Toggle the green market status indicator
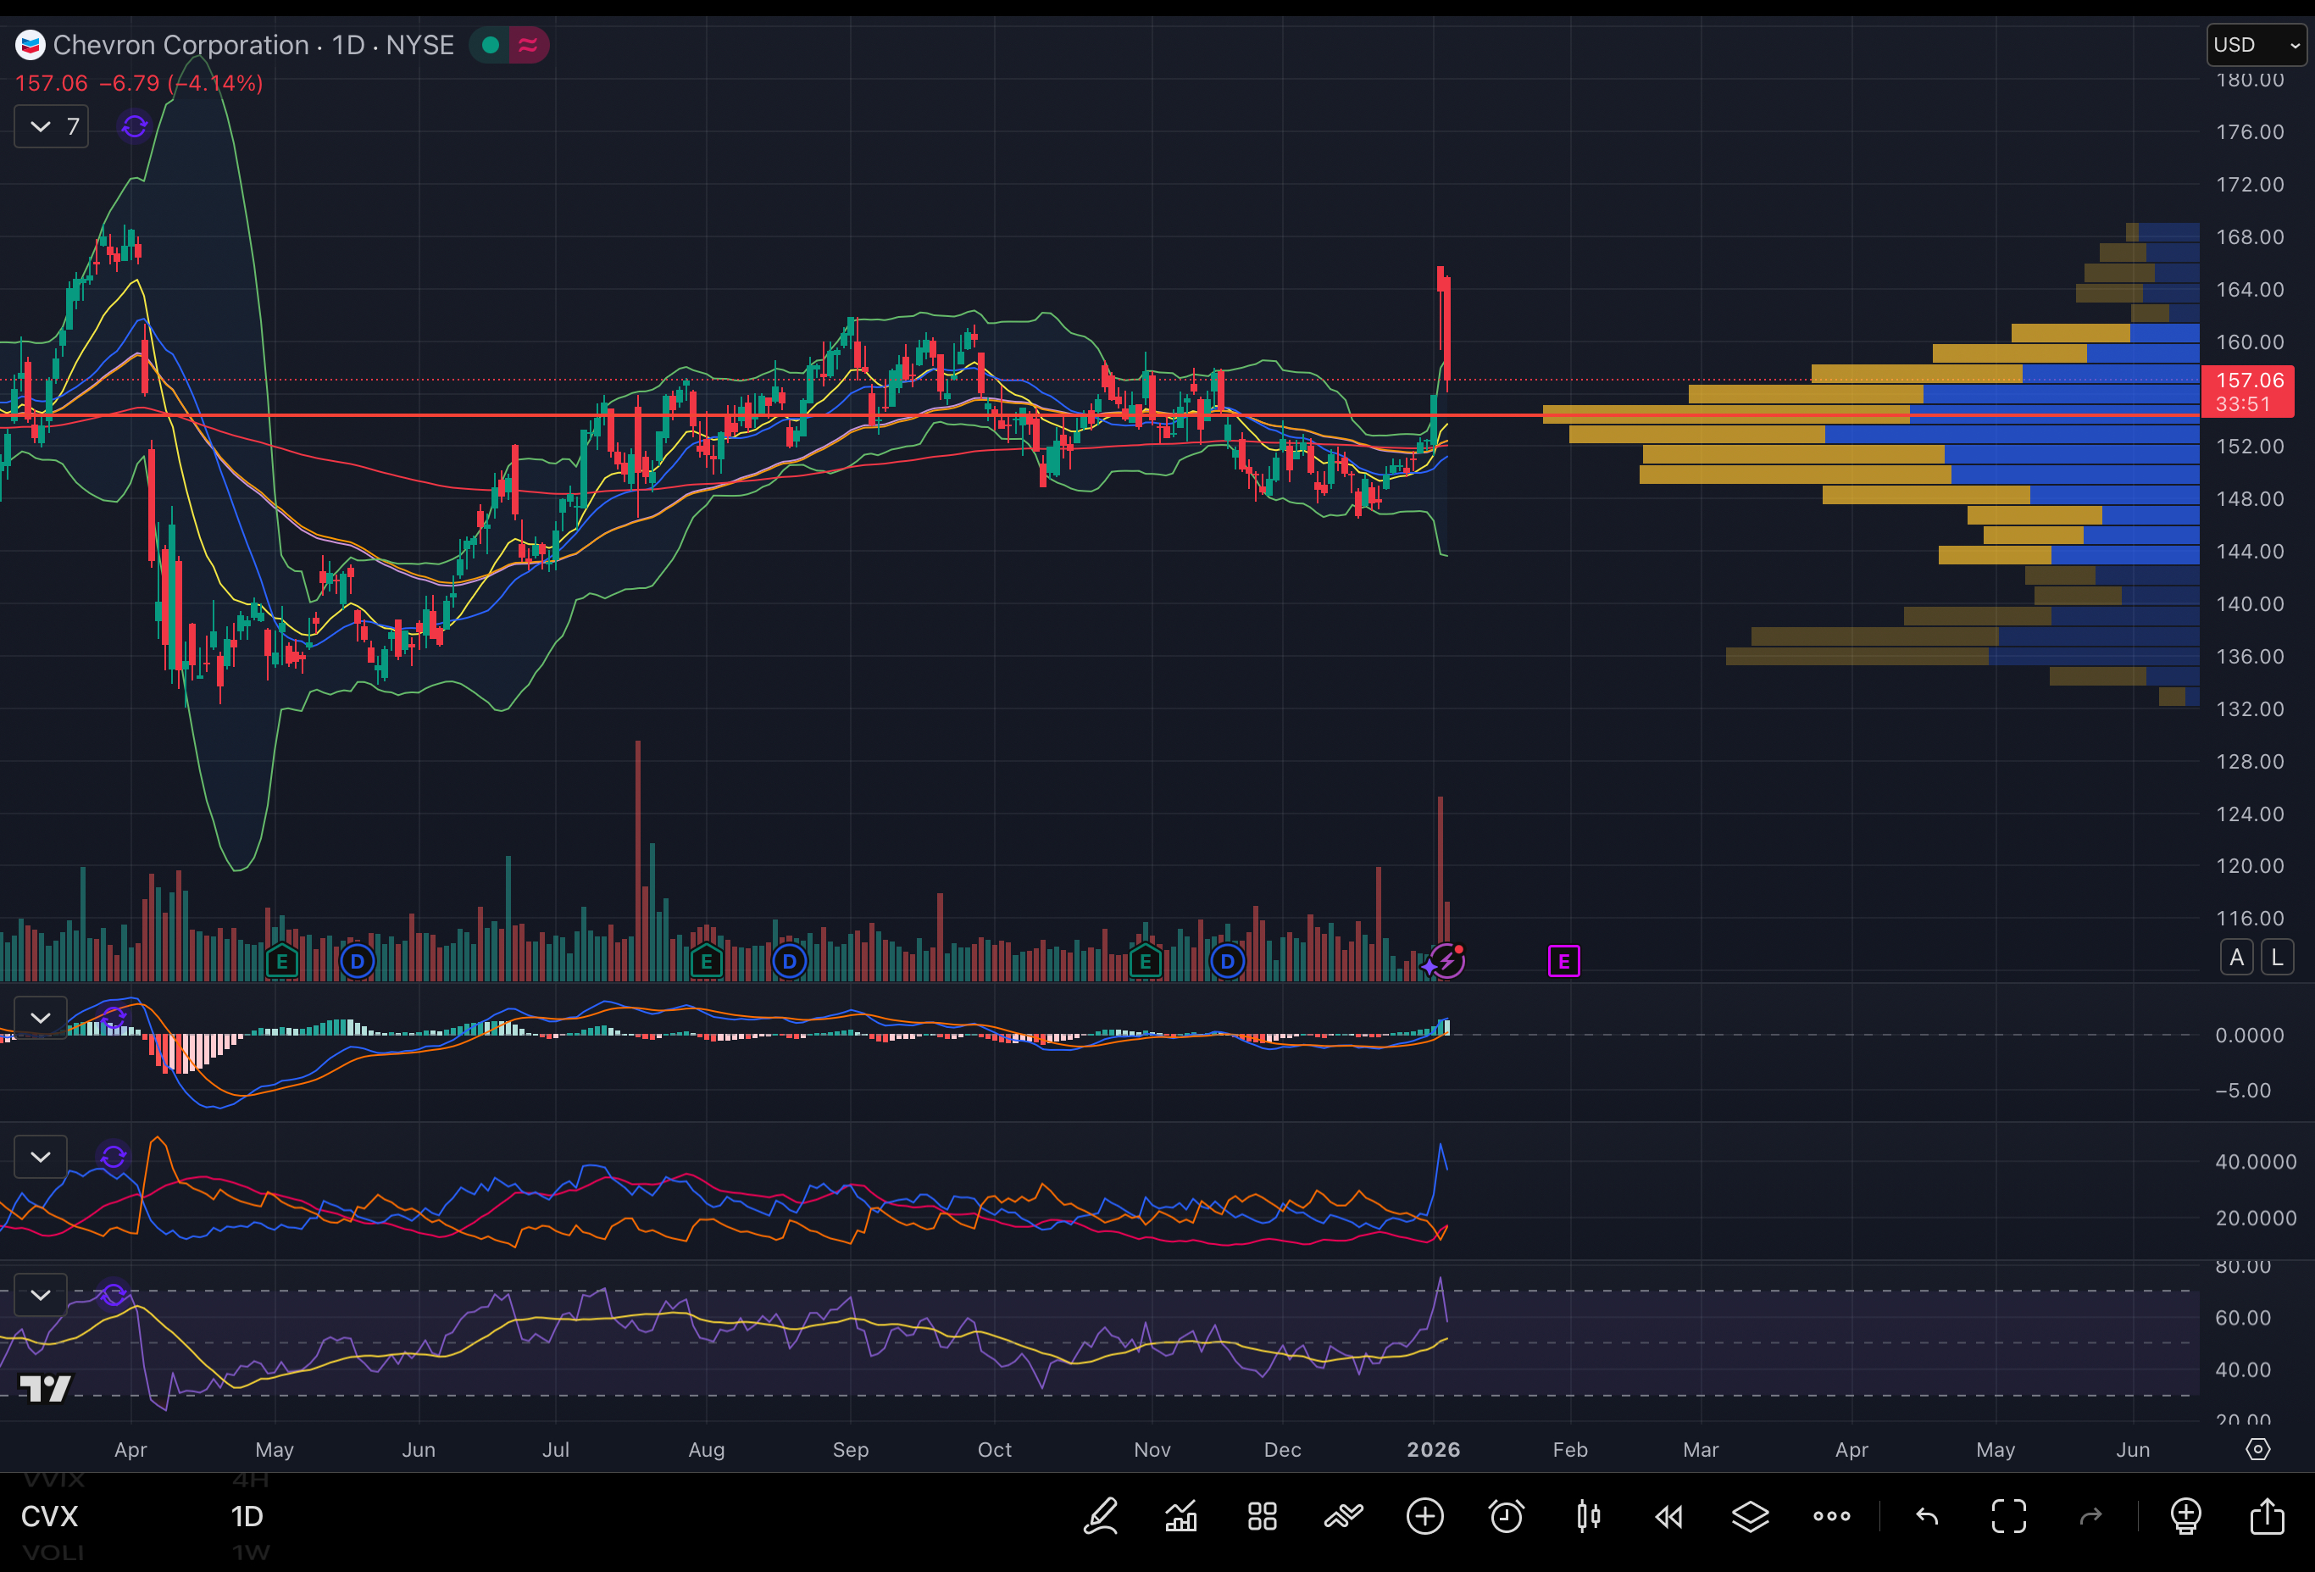 pos(490,45)
